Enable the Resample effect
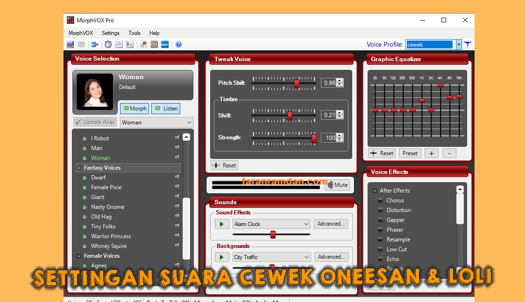The width and height of the screenshot is (525, 302). coord(380,240)
